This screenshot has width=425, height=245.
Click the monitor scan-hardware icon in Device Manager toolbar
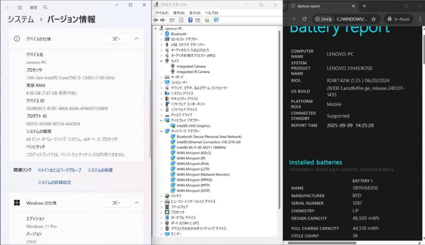click(216, 20)
